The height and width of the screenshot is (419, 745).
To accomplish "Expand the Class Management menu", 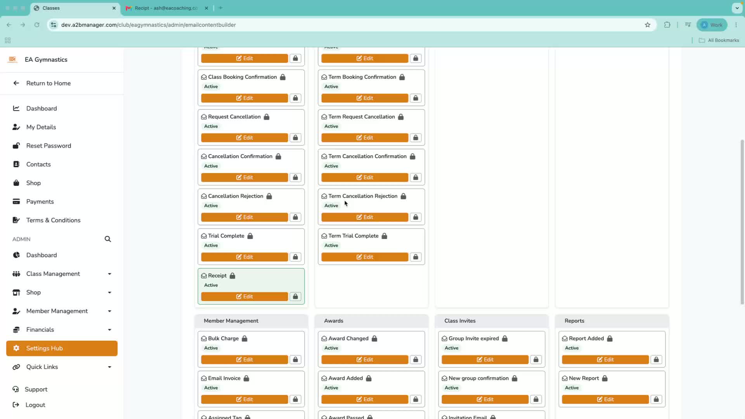I will [x=109, y=274].
